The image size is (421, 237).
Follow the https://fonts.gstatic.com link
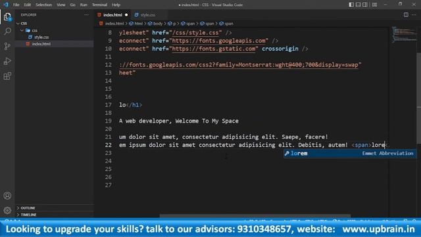coord(213,49)
